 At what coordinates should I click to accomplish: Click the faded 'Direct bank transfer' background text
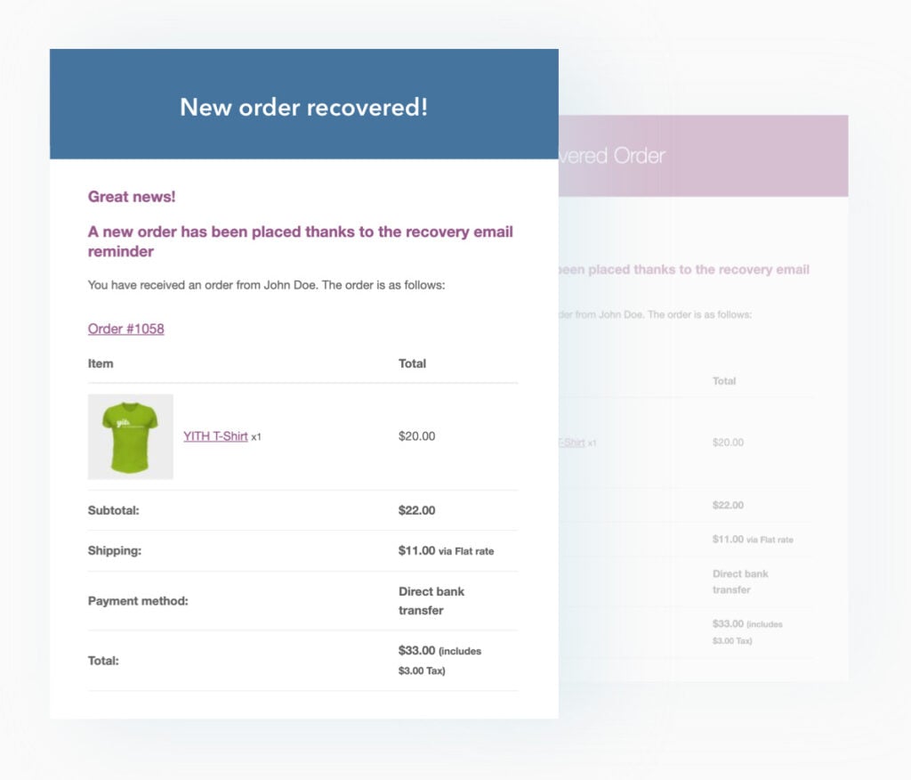point(739,581)
